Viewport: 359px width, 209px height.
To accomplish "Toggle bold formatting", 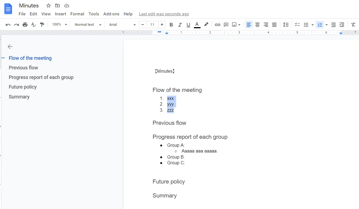I will (x=171, y=25).
